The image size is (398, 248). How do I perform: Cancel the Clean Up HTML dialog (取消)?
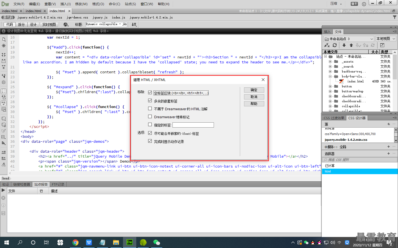[x=254, y=97]
